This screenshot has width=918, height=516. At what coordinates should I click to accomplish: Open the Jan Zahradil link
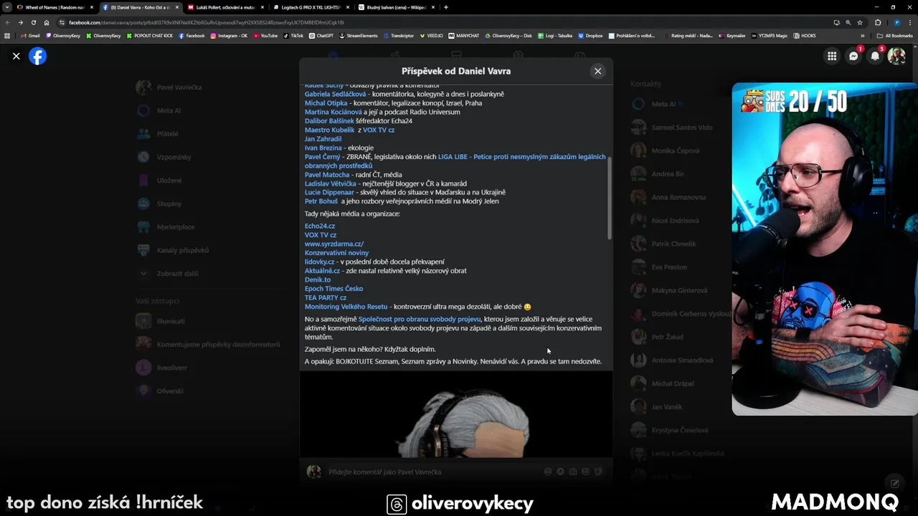pos(323,139)
